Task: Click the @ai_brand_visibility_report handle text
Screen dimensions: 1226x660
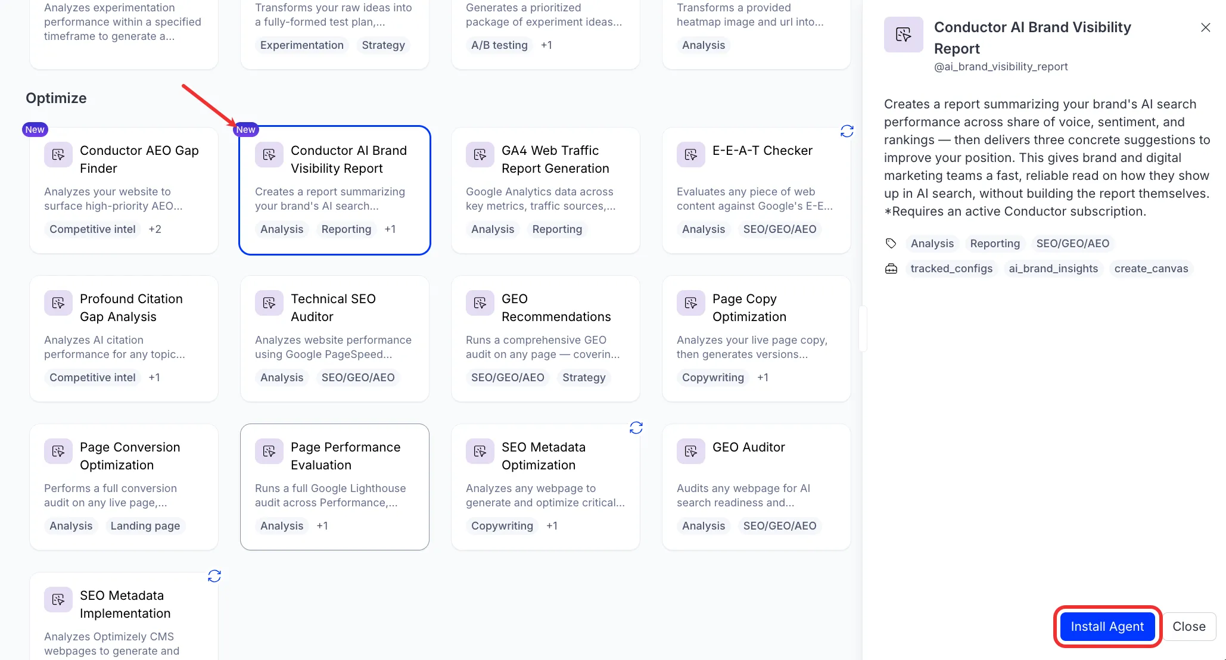Action: click(1001, 67)
